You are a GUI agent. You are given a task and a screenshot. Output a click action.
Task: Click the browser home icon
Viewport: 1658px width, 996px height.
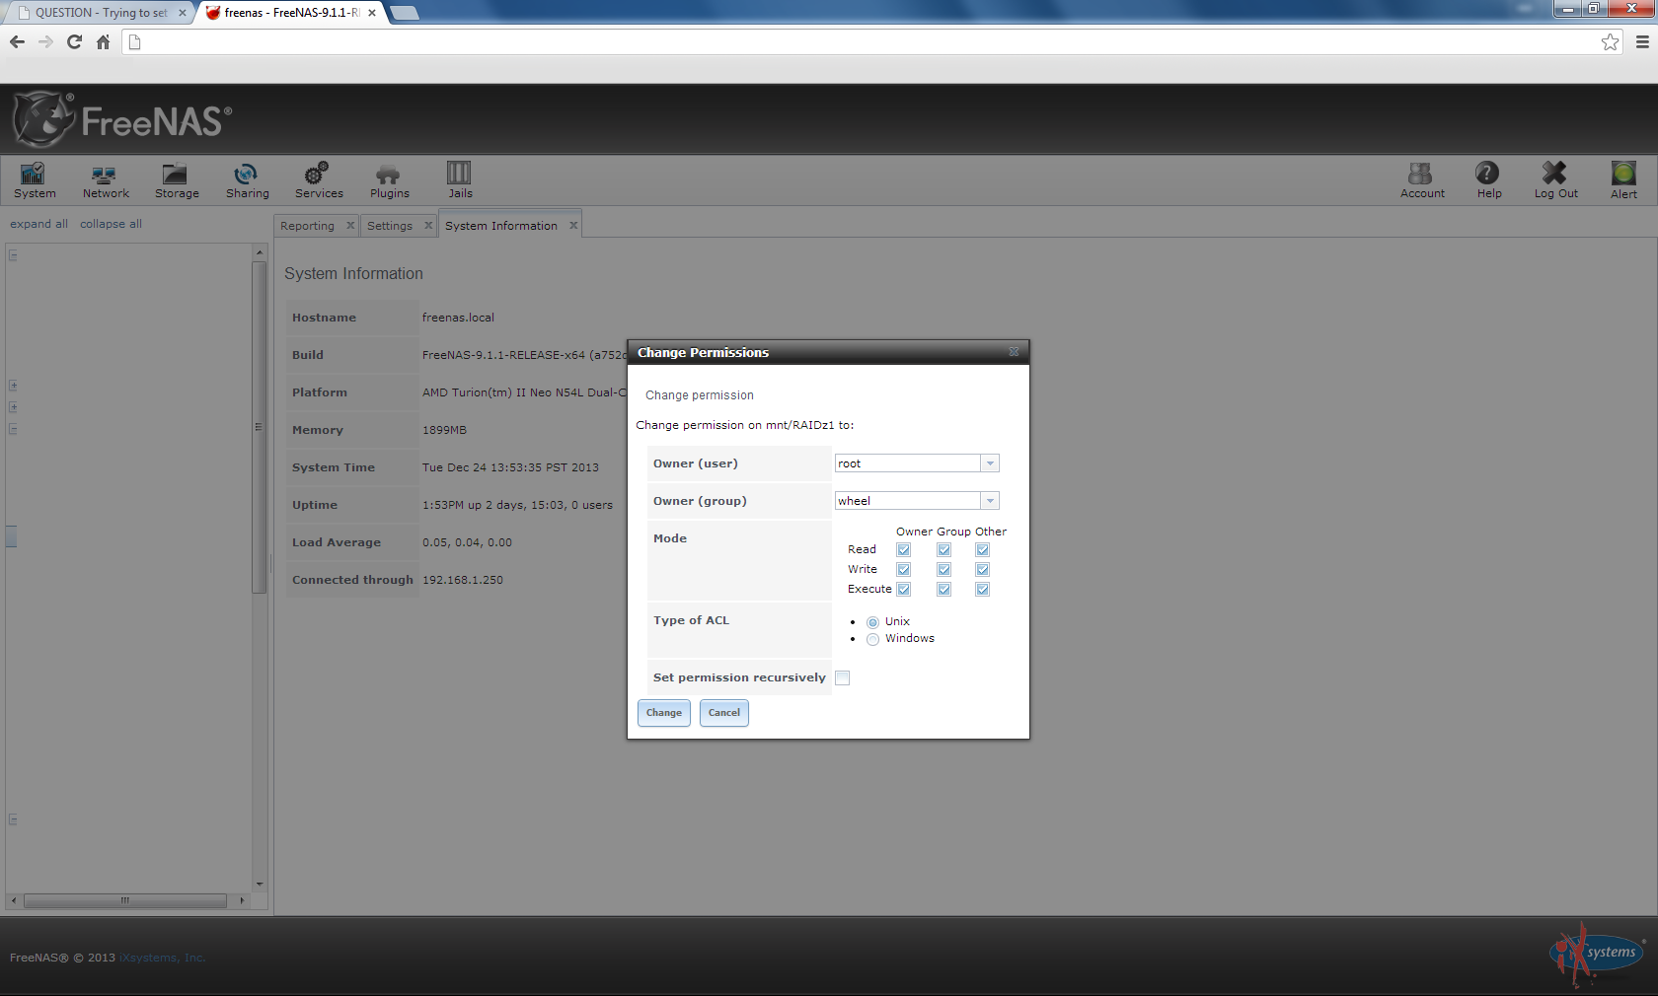pos(103,41)
